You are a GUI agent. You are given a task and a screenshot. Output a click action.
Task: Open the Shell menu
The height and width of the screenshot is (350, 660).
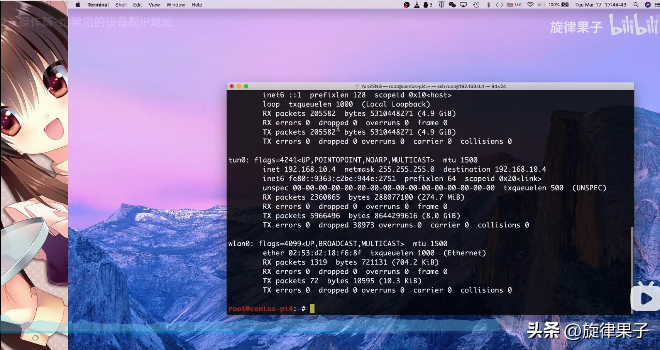[121, 5]
